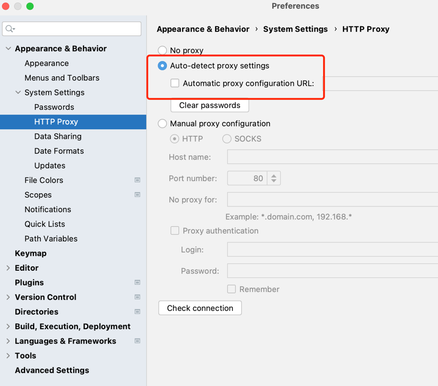
Task: Choose the HTTP proxy type radio
Action: [174, 139]
